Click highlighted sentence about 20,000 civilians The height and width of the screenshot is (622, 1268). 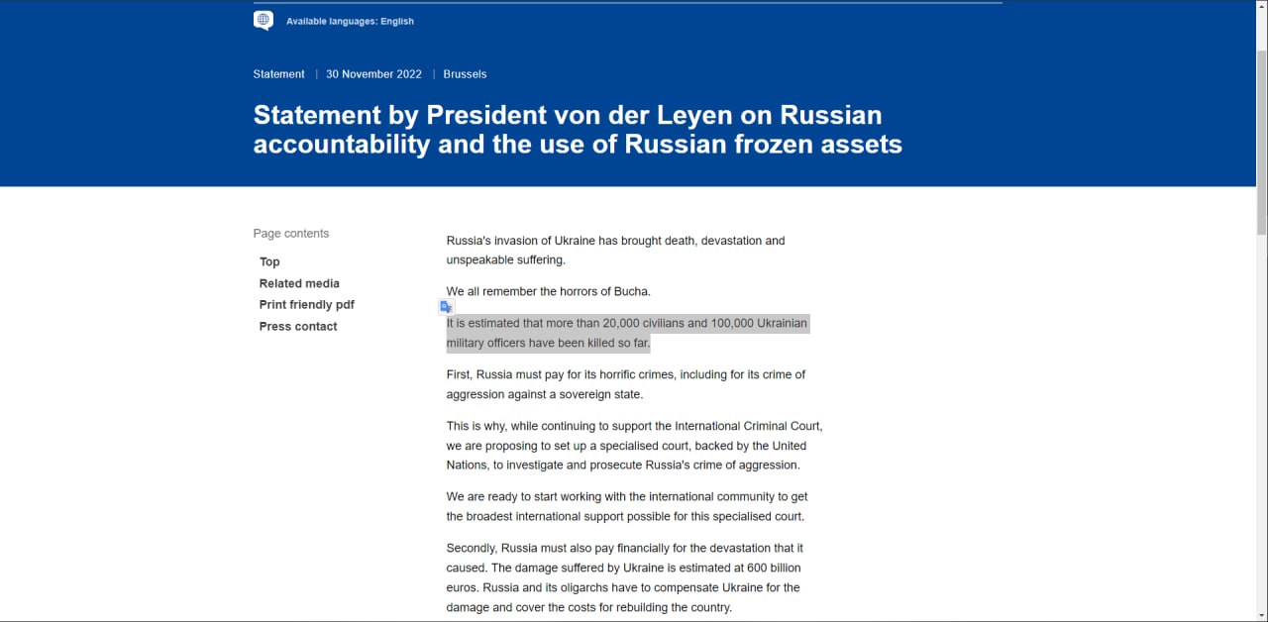(x=627, y=333)
